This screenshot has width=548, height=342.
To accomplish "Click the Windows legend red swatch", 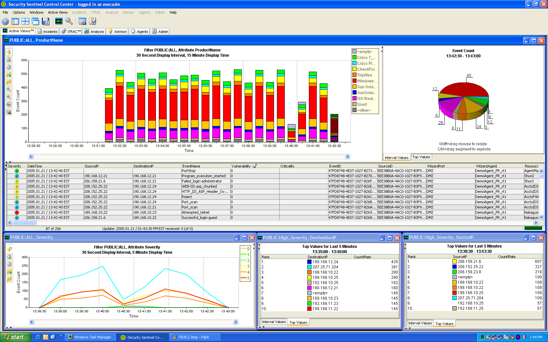I will [x=355, y=81].
